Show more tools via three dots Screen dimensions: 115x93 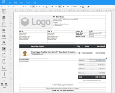(4, 81)
